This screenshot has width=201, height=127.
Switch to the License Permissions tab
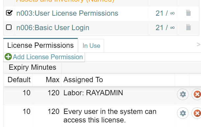point(41,45)
